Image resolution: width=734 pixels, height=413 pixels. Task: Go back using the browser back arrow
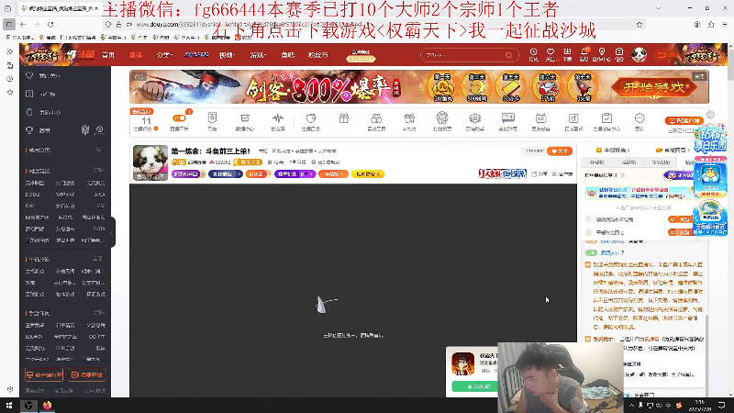23,25
